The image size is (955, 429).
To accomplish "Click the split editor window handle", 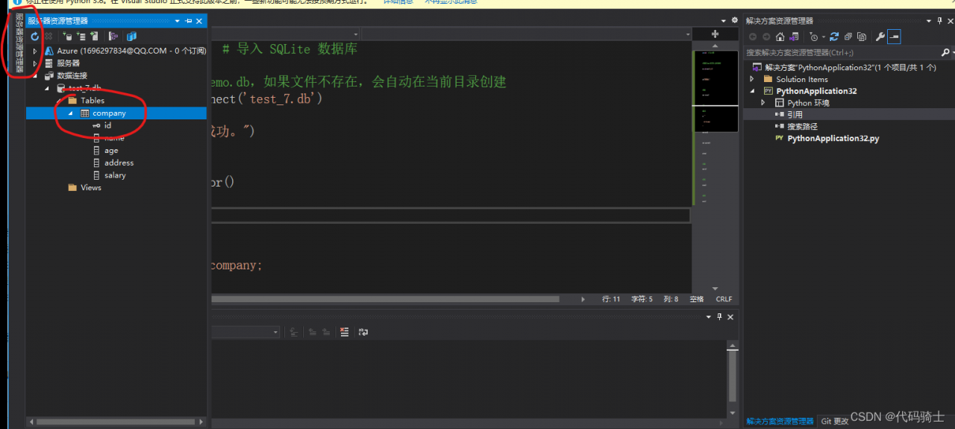I will [715, 34].
